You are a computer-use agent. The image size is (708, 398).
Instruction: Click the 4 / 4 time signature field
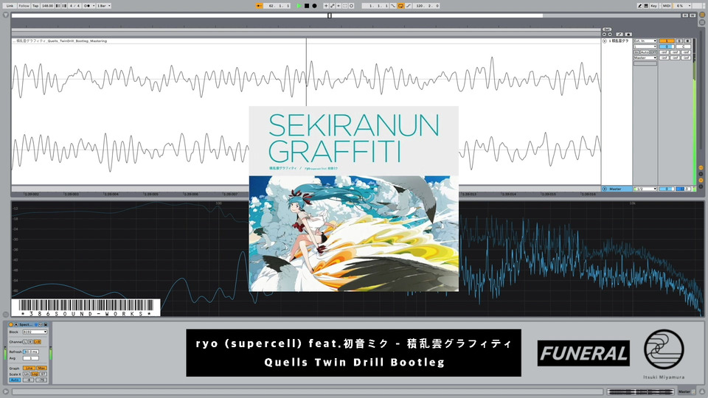pos(74,6)
